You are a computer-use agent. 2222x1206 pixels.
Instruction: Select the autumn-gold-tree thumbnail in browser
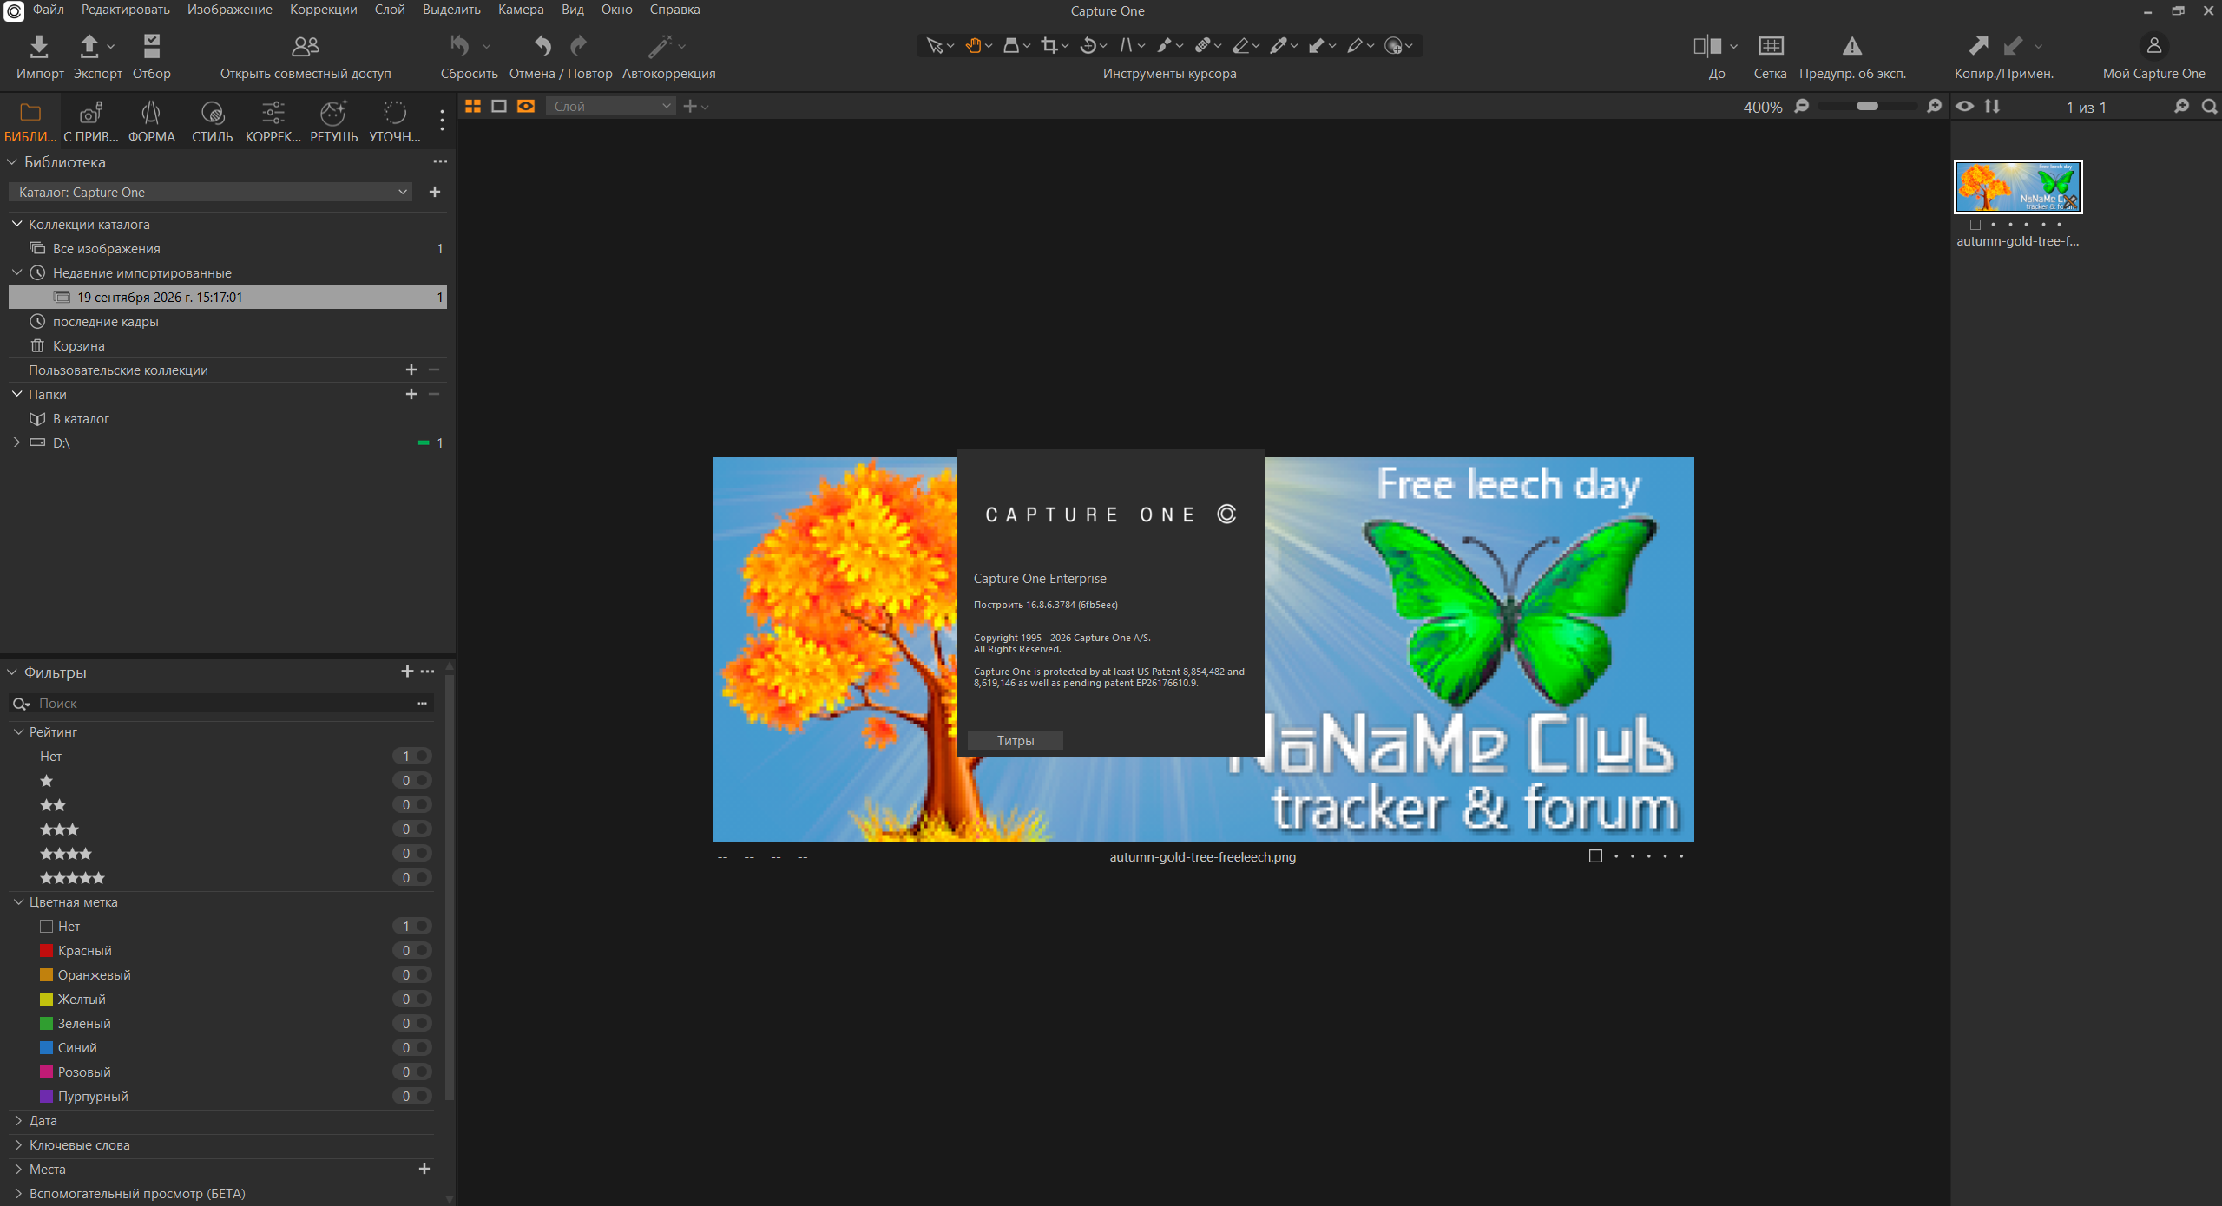pos(2018,187)
